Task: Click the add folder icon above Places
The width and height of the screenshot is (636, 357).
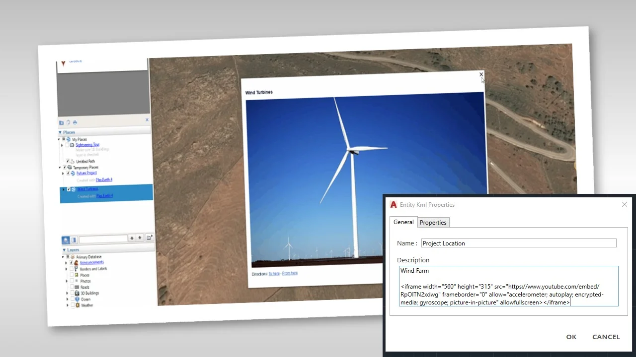Action: click(61, 123)
